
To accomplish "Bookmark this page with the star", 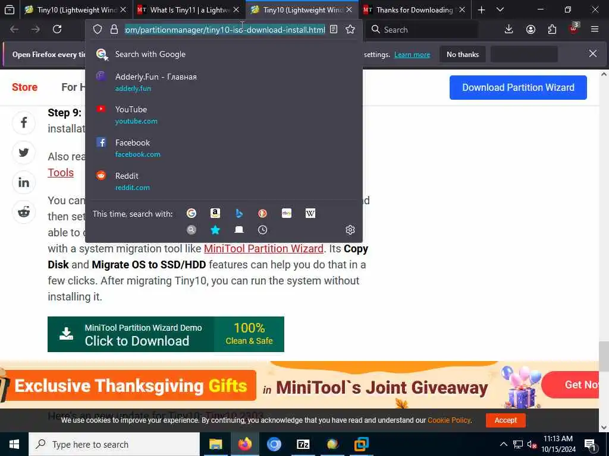I will pyautogui.click(x=350, y=30).
